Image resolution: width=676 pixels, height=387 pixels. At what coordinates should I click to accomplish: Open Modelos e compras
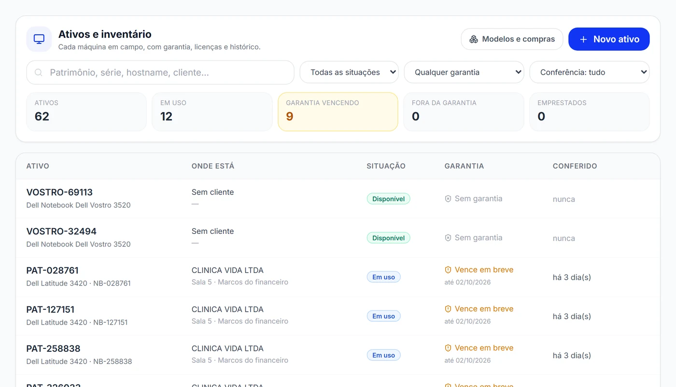tap(512, 39)
